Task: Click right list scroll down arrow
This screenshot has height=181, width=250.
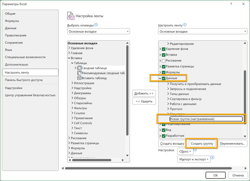Action: [245, 136]
